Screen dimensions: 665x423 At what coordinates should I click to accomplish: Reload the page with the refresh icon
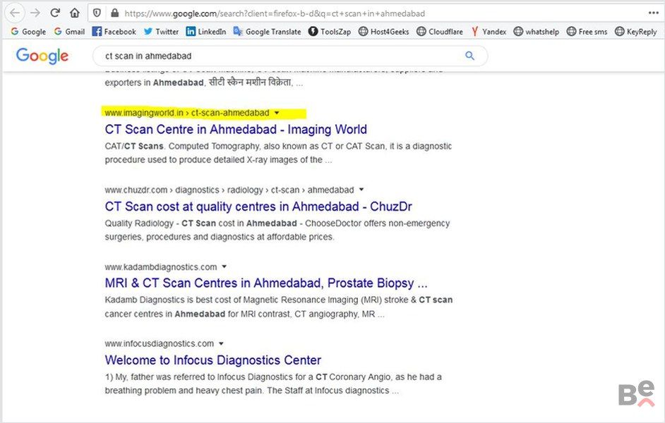tap(55, 13)
